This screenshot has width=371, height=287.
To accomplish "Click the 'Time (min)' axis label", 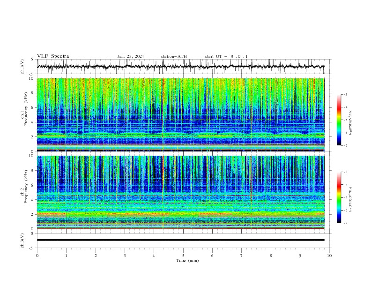I will (x=187, y=260).
